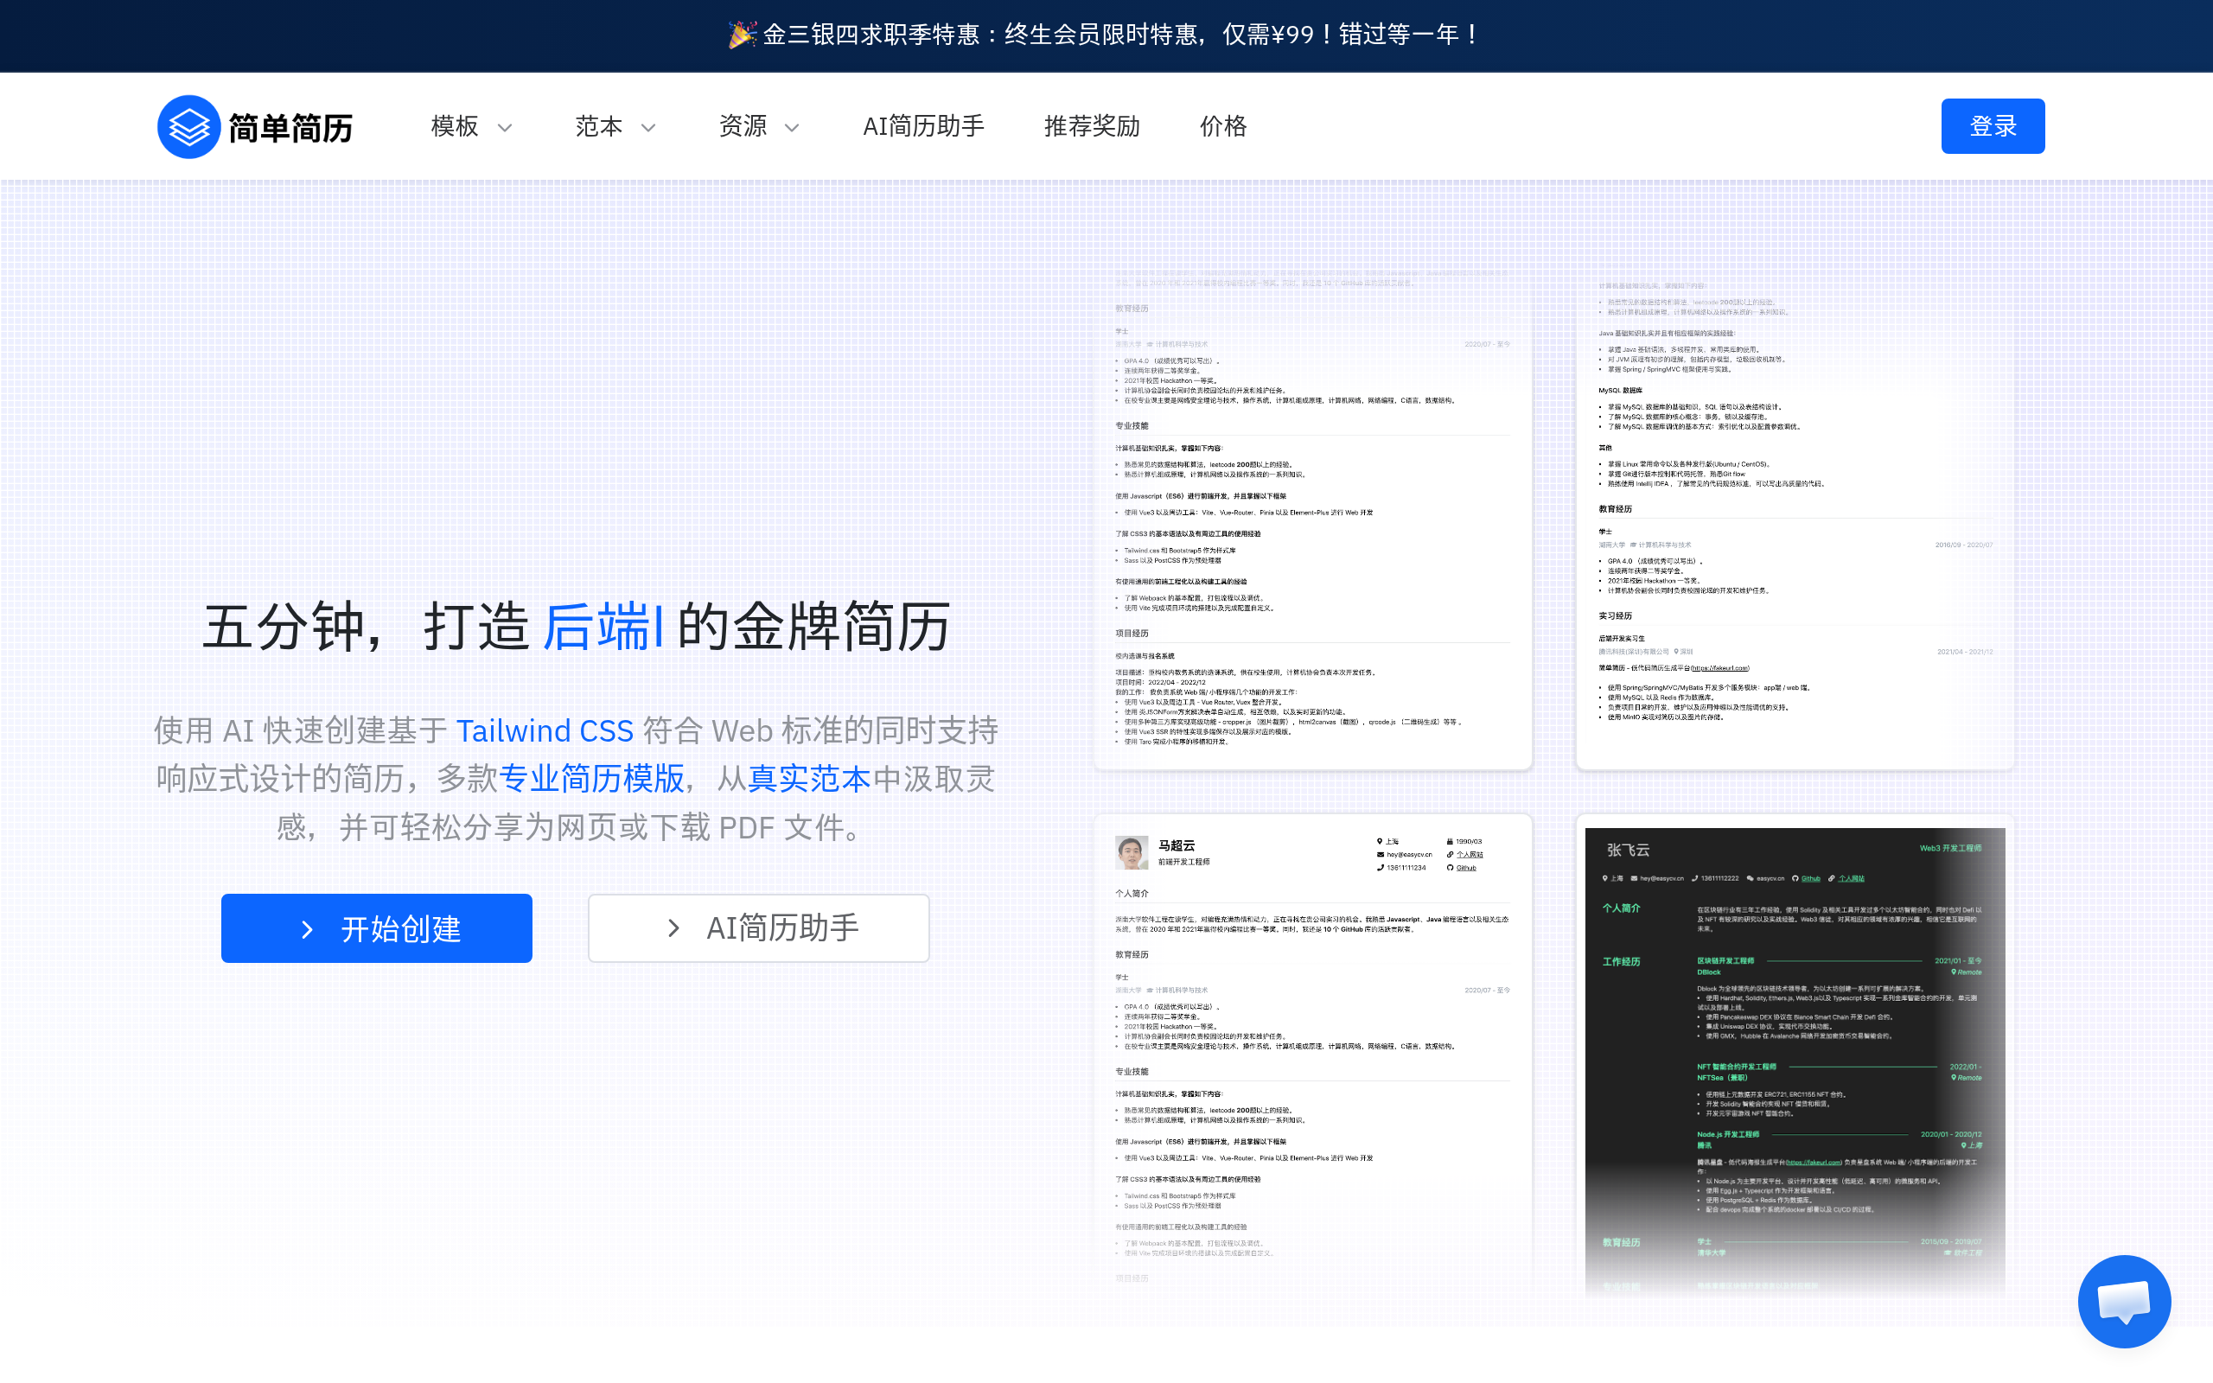Click the 个人网站 link in 马超云 resume
The height and width of the screenshot is (1383, 2213).
click(1470, 854)
